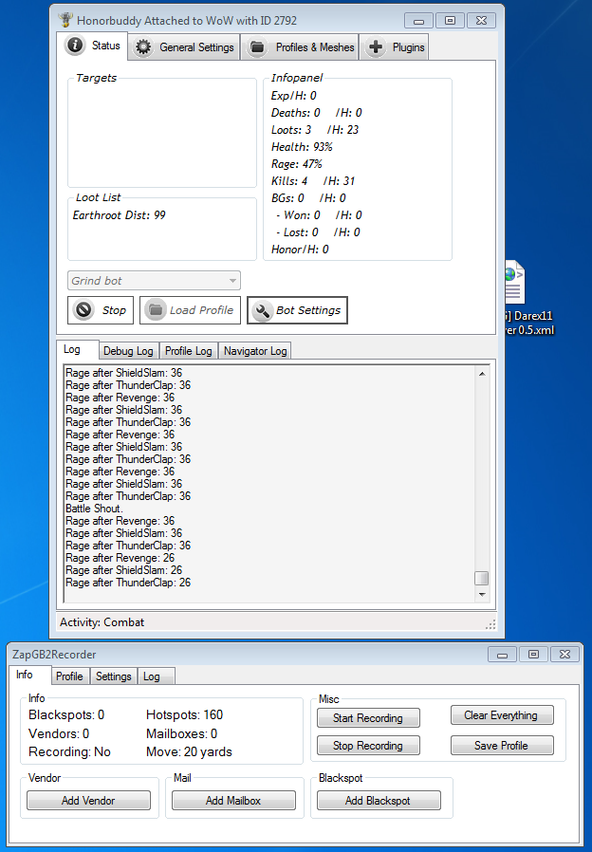Screen dimensions: 592x852
Task: Click the 'Earthroot Dist: 99' loot list entry
Action: point(119,215)
